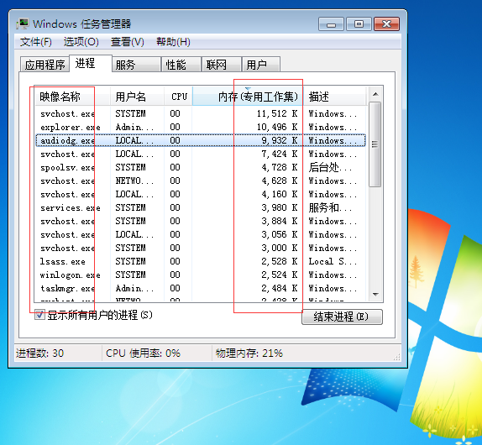The image size is (482, 445).
Task: Open the 选项(O) menu
Action: tap(81, 42)
